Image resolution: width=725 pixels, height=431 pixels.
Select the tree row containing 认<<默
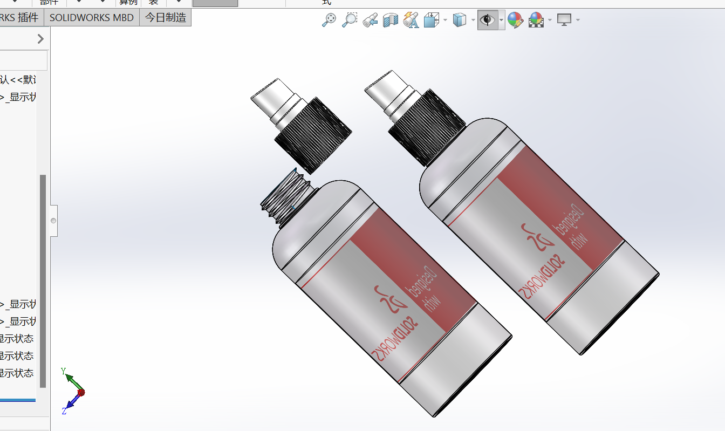(x=18, y=80)
